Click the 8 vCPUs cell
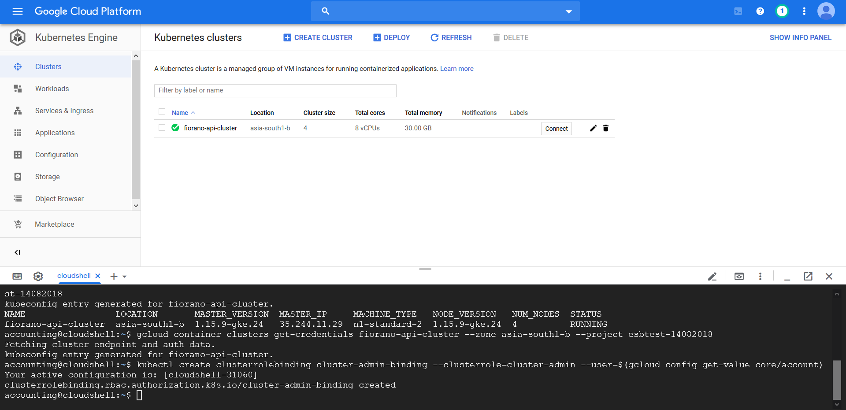The height and width of the screenshot is (410, 846). tap(367, 128)
